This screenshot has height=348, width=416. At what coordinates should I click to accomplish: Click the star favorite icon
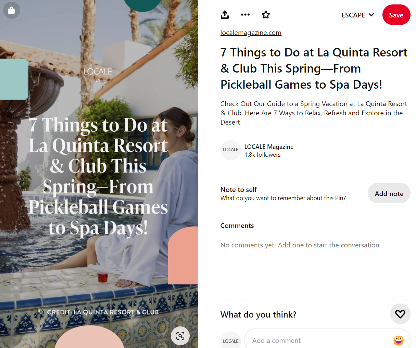pyautogui.click(x=266, y=15)
